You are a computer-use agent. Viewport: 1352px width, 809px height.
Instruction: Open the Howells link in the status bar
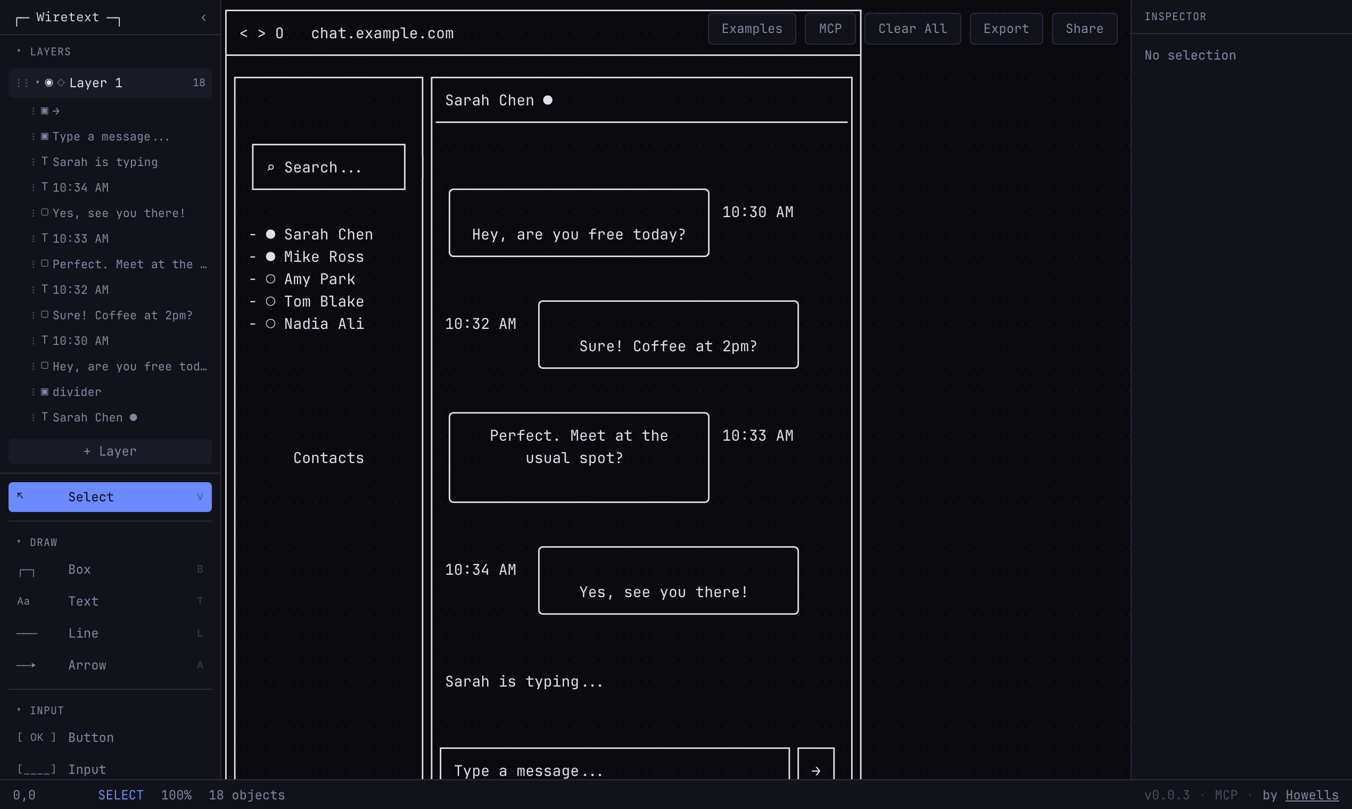coord(1312,795)
